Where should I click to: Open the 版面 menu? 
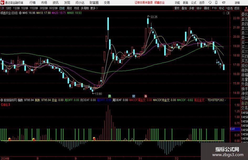click(x=185, y=3)
